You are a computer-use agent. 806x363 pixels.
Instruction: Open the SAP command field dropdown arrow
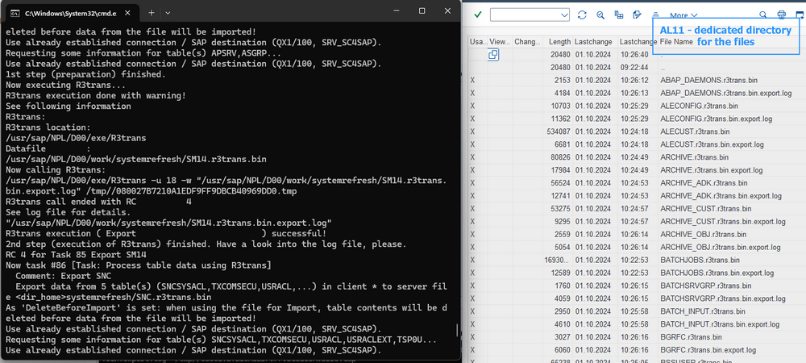564,15
